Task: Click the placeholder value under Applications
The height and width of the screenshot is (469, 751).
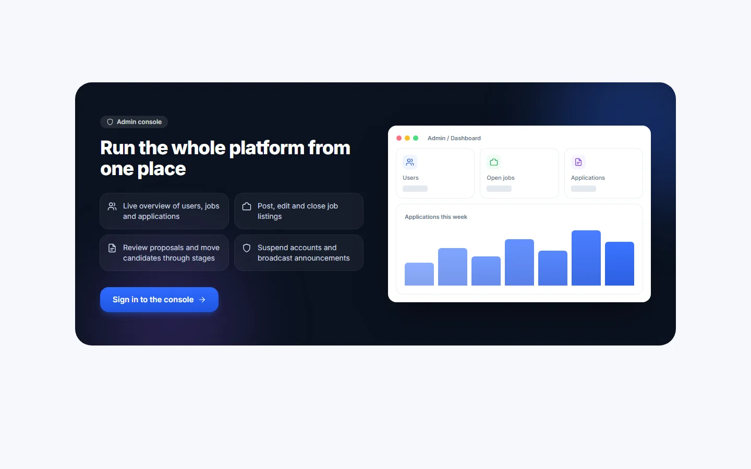Action: click(584, 189)
